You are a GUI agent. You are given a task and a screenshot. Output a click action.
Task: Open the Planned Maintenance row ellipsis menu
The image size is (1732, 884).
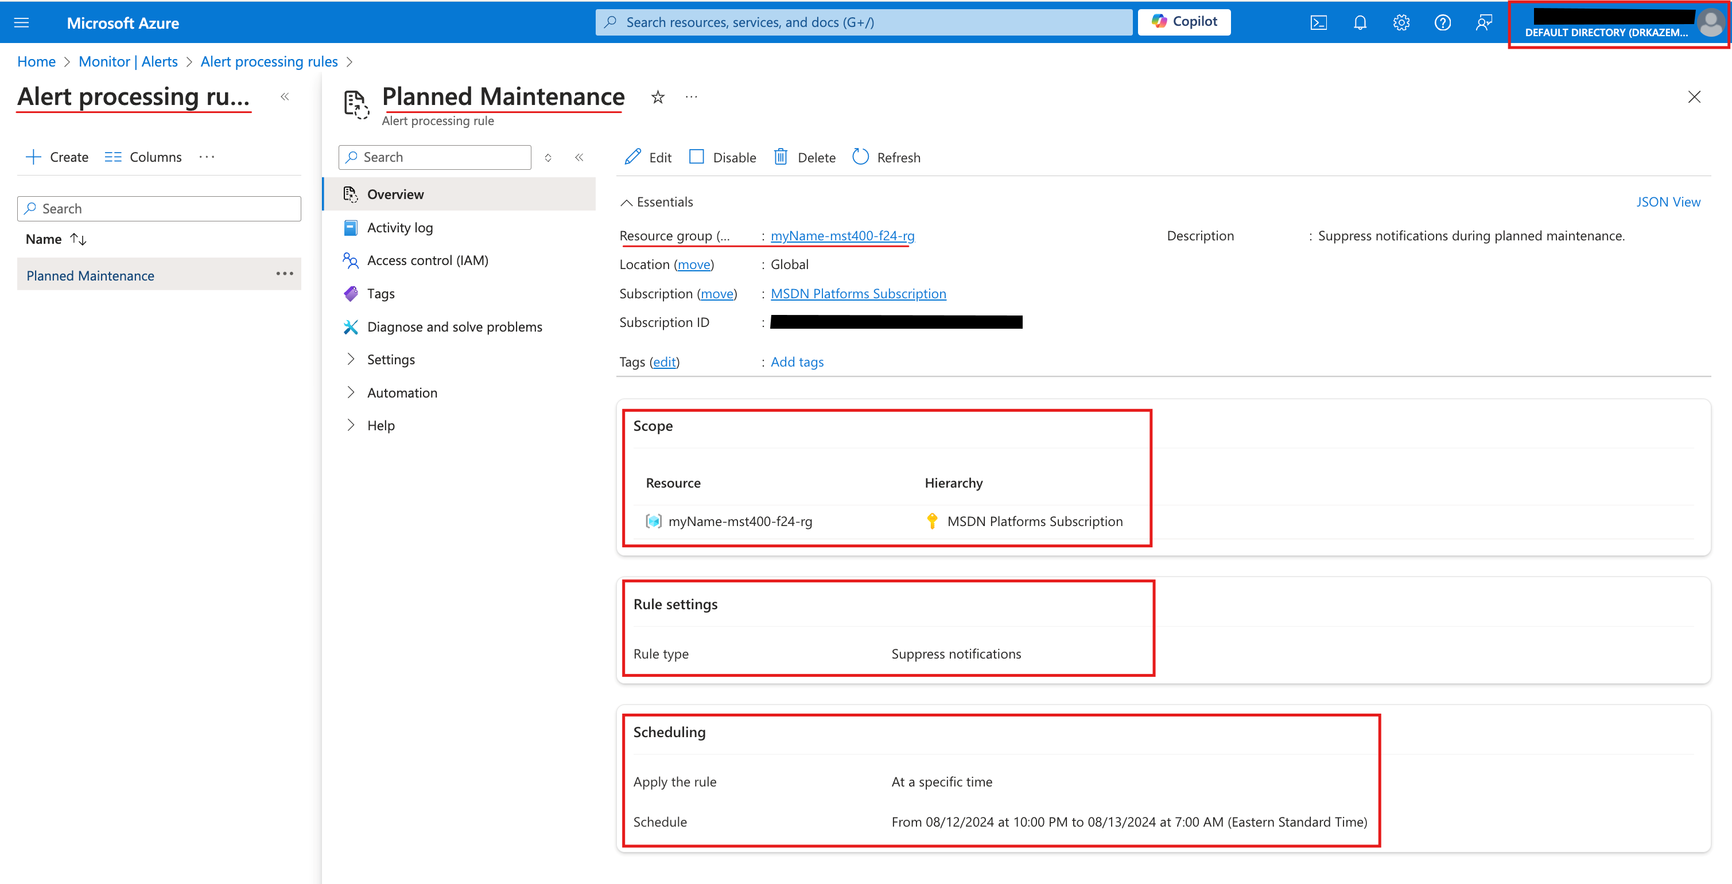pos(285,274)
